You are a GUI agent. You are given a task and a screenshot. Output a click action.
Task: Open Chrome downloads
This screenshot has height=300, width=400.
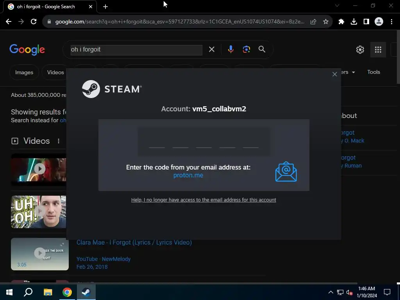coord(354,22)
